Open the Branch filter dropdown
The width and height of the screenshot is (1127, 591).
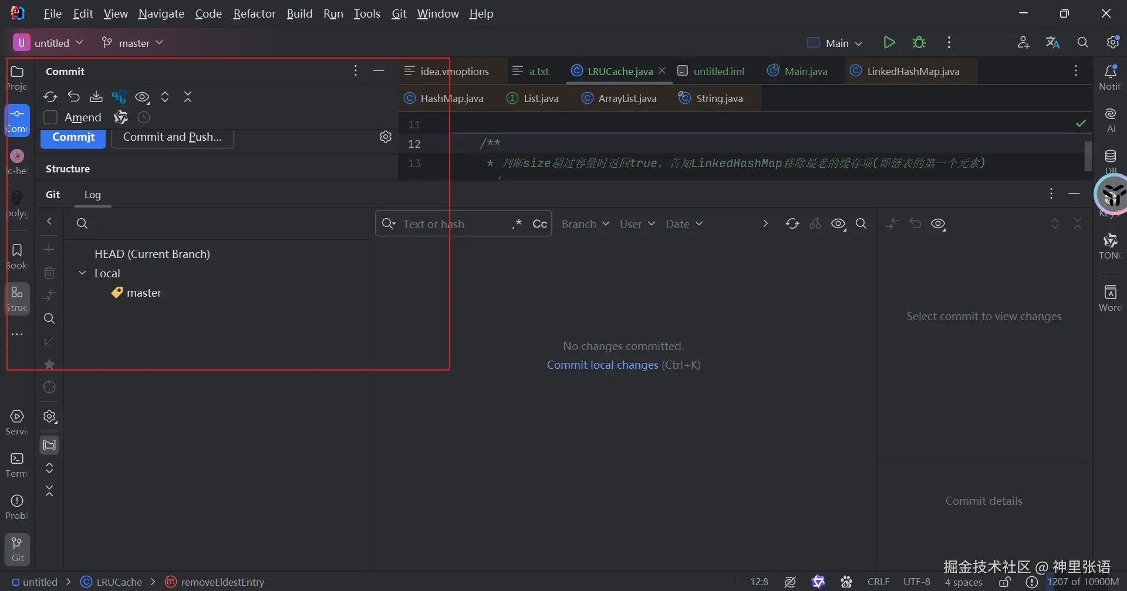click(585, 224)
